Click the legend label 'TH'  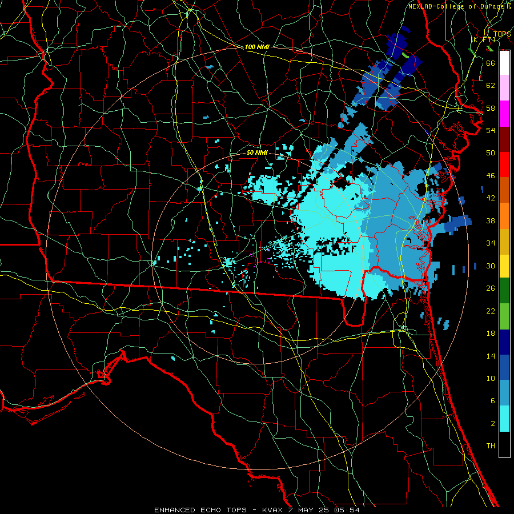[491, 445]
